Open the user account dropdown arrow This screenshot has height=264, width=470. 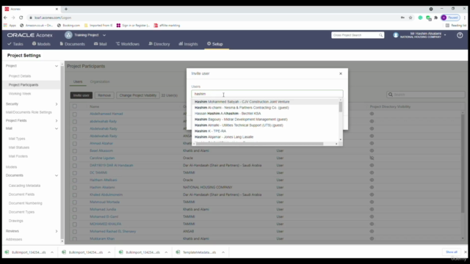445,35
